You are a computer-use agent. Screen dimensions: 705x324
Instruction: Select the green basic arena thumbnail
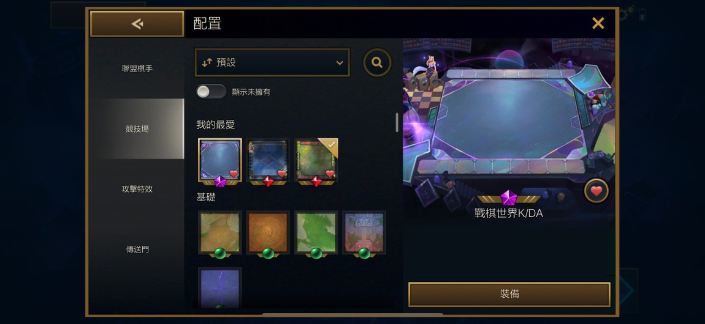[x=316, y=233]
